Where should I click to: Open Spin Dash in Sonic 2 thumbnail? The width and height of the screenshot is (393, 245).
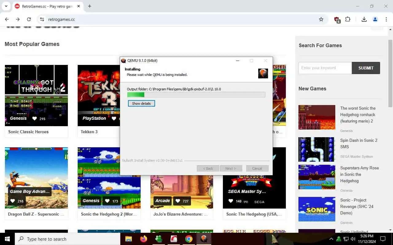pos(317,149)
